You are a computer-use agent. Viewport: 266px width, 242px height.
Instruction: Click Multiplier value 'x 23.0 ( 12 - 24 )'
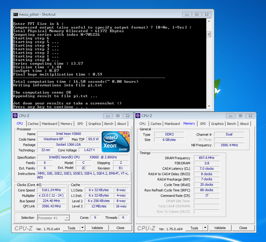tap(51, 195)
